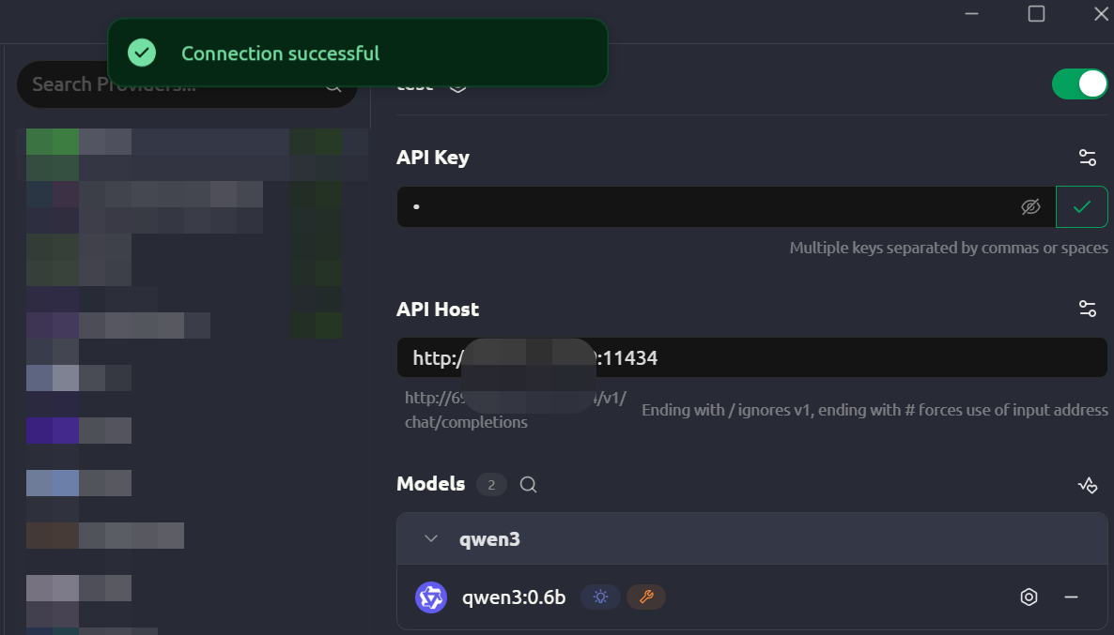
Task: Check the API key with checkmark button
Action: tap(1082, 207)
